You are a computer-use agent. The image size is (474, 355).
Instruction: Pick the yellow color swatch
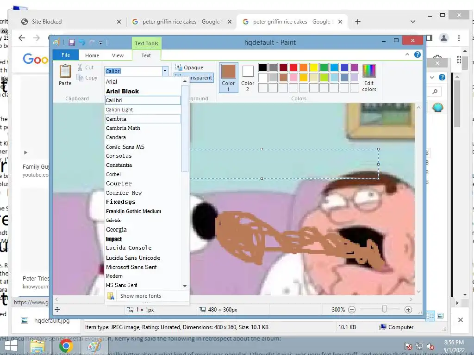click(314, 67)
